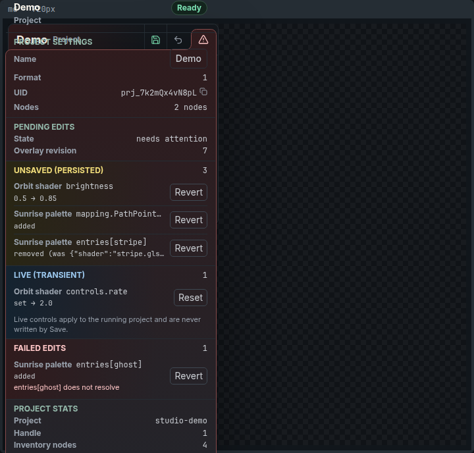Click the 'studio-demo' project value

click(181, 421)
